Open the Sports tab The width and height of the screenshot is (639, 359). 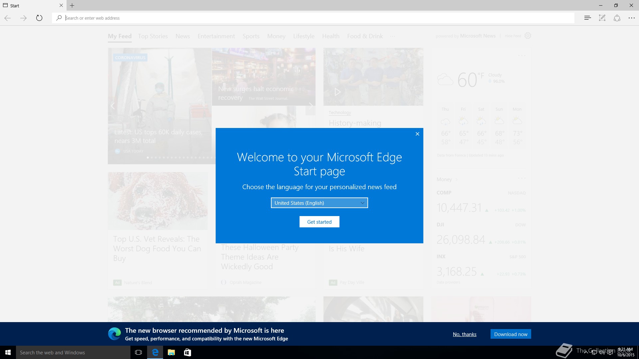point(251,36)
